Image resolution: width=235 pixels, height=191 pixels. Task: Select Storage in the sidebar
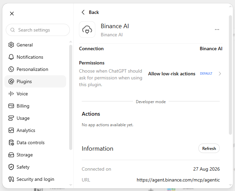35,155
